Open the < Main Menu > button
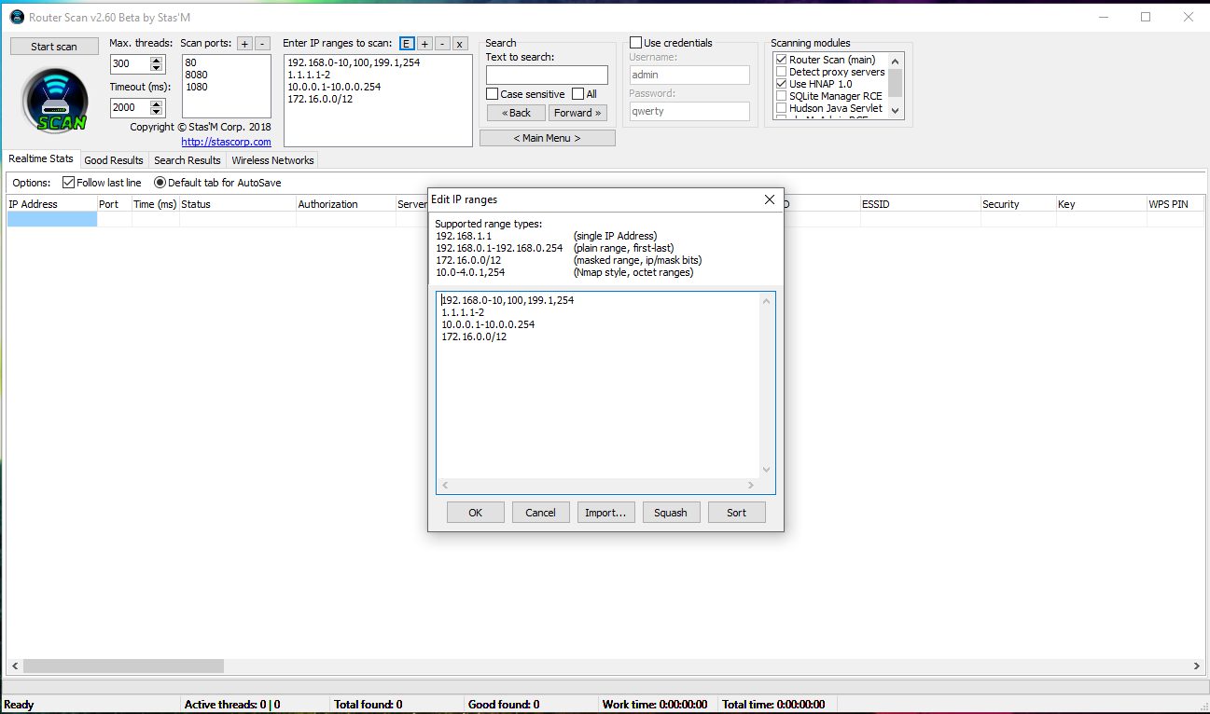 [x=548, y=138]
